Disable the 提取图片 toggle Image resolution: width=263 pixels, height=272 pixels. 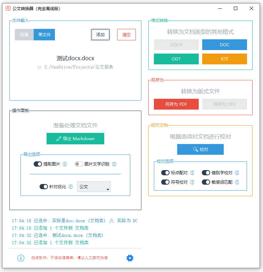pyautogui.click(x=38, y=164)
